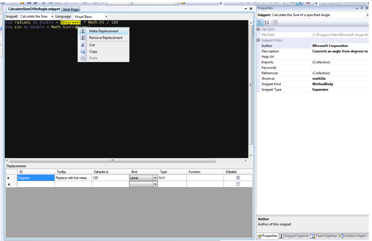Click the Tooltip column header
The width and height of the screenshot is (372, 241).
click(73, 172)
